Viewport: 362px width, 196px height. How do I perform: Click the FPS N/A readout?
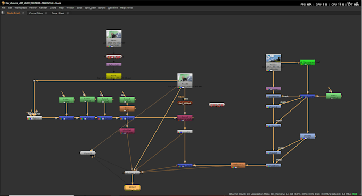click(306, 4)
